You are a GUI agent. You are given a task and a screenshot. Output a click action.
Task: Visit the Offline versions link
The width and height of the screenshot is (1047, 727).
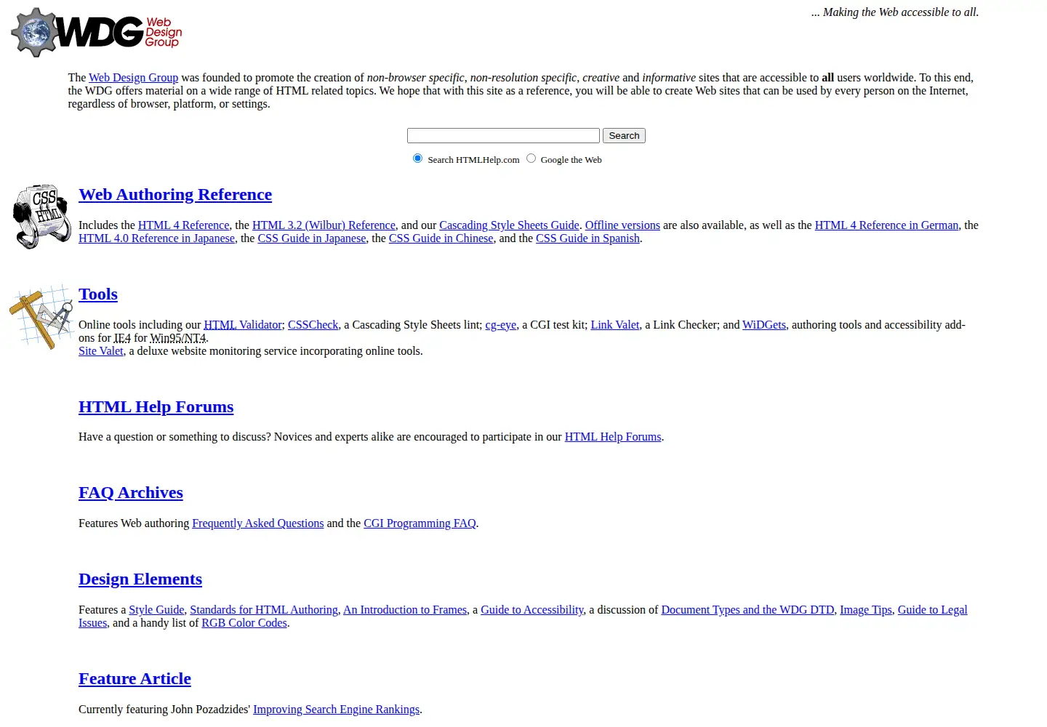click(622, 225)
